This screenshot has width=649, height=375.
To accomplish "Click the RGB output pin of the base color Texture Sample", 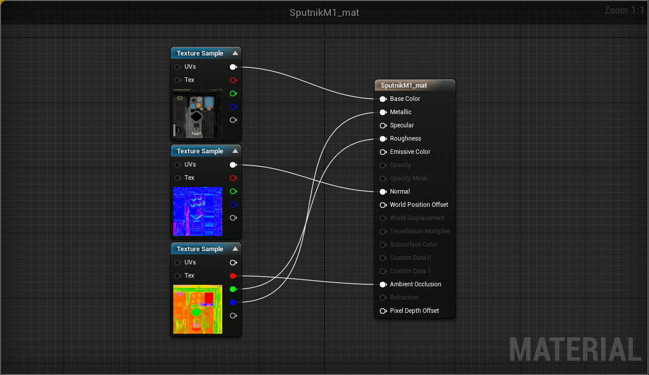I will pos(233,67).
